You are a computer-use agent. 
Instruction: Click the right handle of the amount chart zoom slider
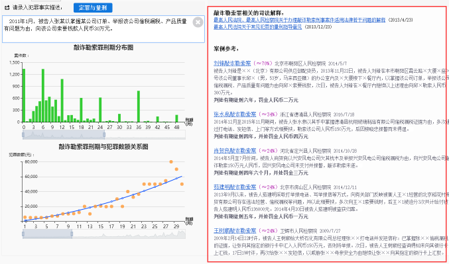click(x=72, y=234)
